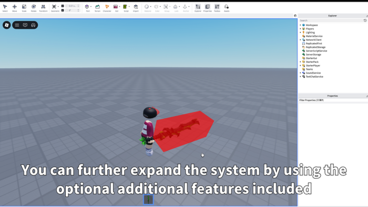Viewport: 368px width, 207px height.
Task: Expand the Lighting tree node
Action: coord(300,33)
